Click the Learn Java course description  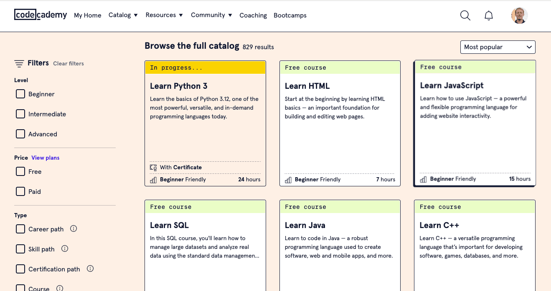pos(339,247)
